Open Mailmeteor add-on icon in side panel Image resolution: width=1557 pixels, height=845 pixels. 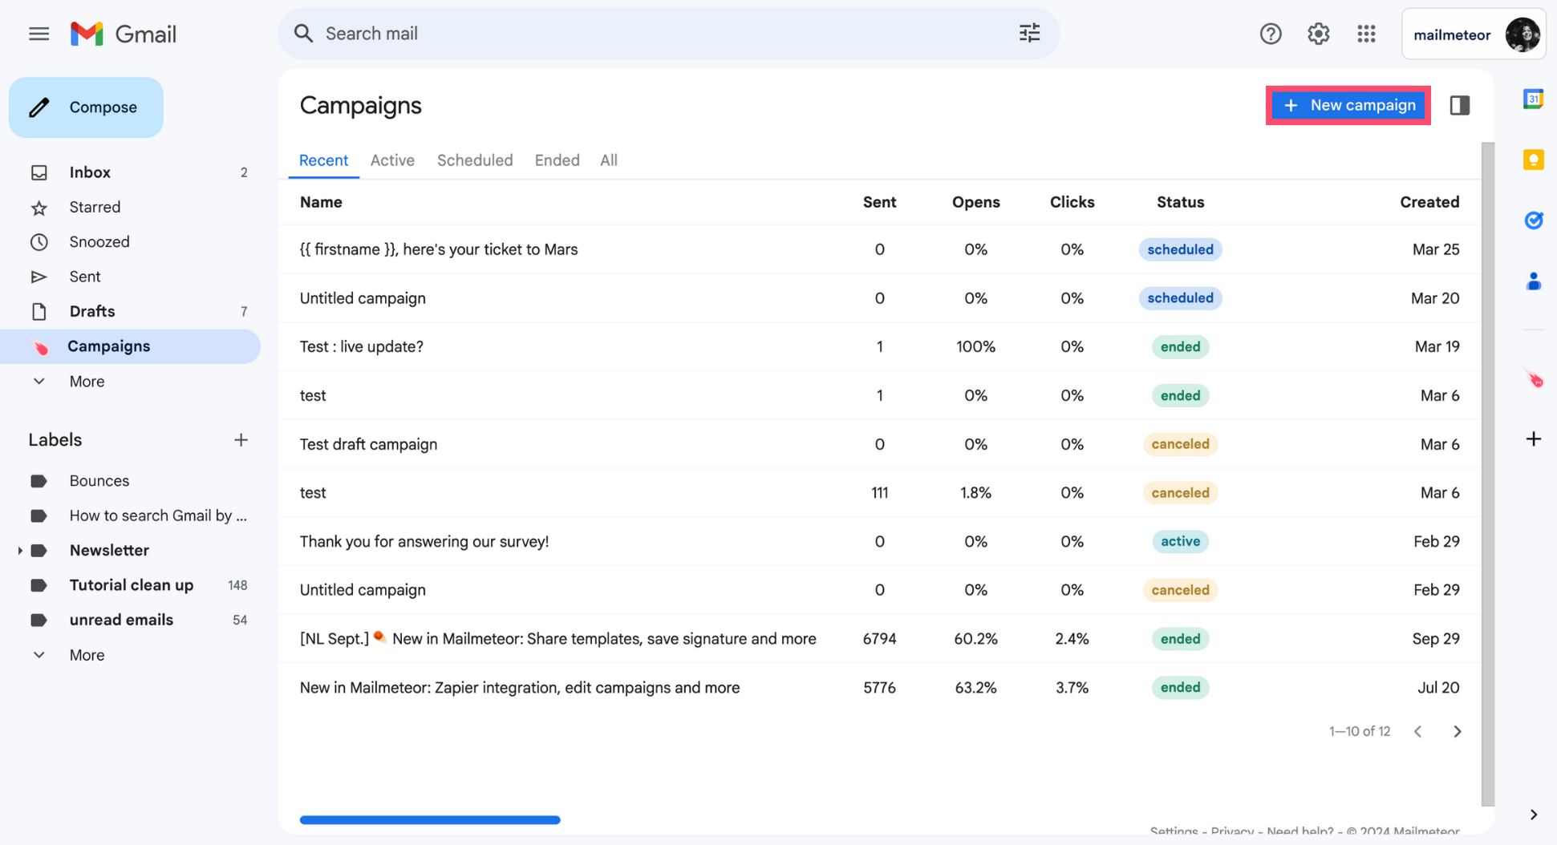pyautogui.click(x=1534, y=378)
